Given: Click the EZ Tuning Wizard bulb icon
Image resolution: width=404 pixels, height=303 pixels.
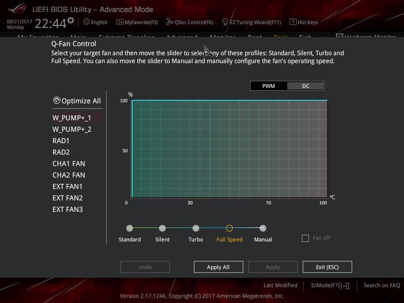Looking at the screenshot, I should pyautogui.click(x=225, y=22).
